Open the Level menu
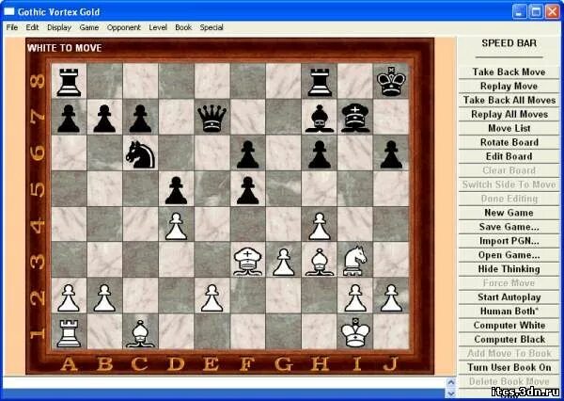Viewport: 564px width, 401px height. tap(158, 27)
